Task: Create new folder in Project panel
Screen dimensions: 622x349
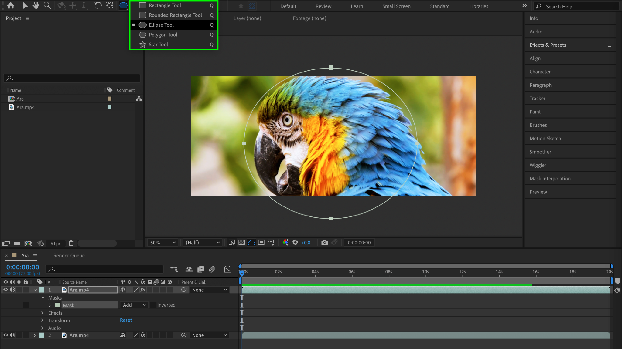Action: pos(17,243)
